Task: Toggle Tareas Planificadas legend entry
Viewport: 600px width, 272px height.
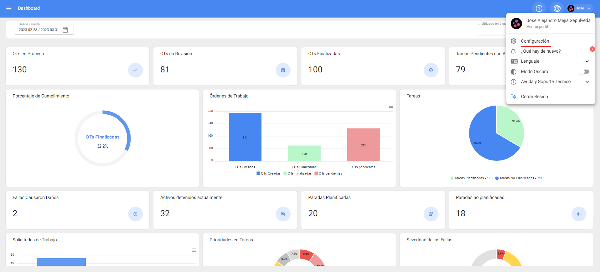Action: pyautogui.click(x=471, y=178)
